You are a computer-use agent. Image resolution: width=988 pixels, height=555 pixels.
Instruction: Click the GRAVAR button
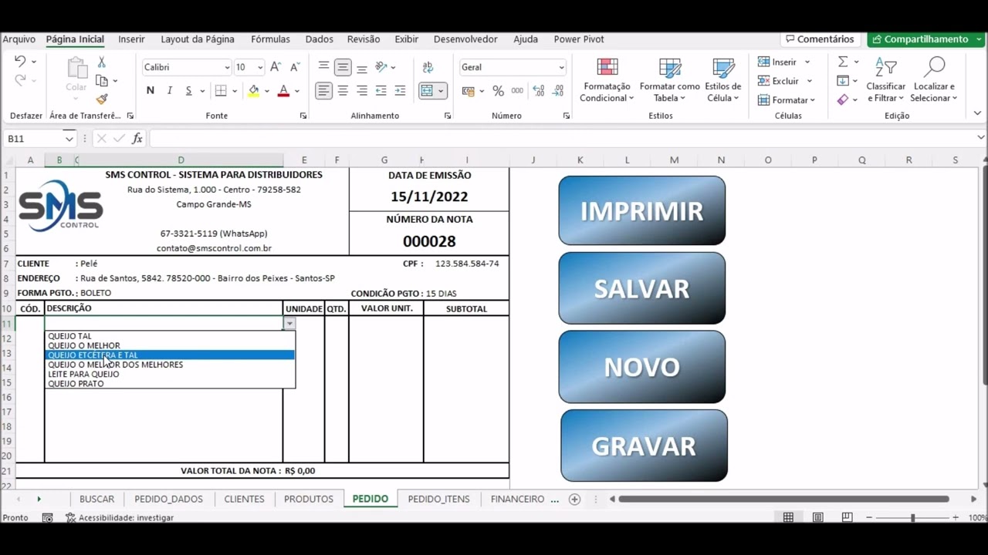pos(644,446)
